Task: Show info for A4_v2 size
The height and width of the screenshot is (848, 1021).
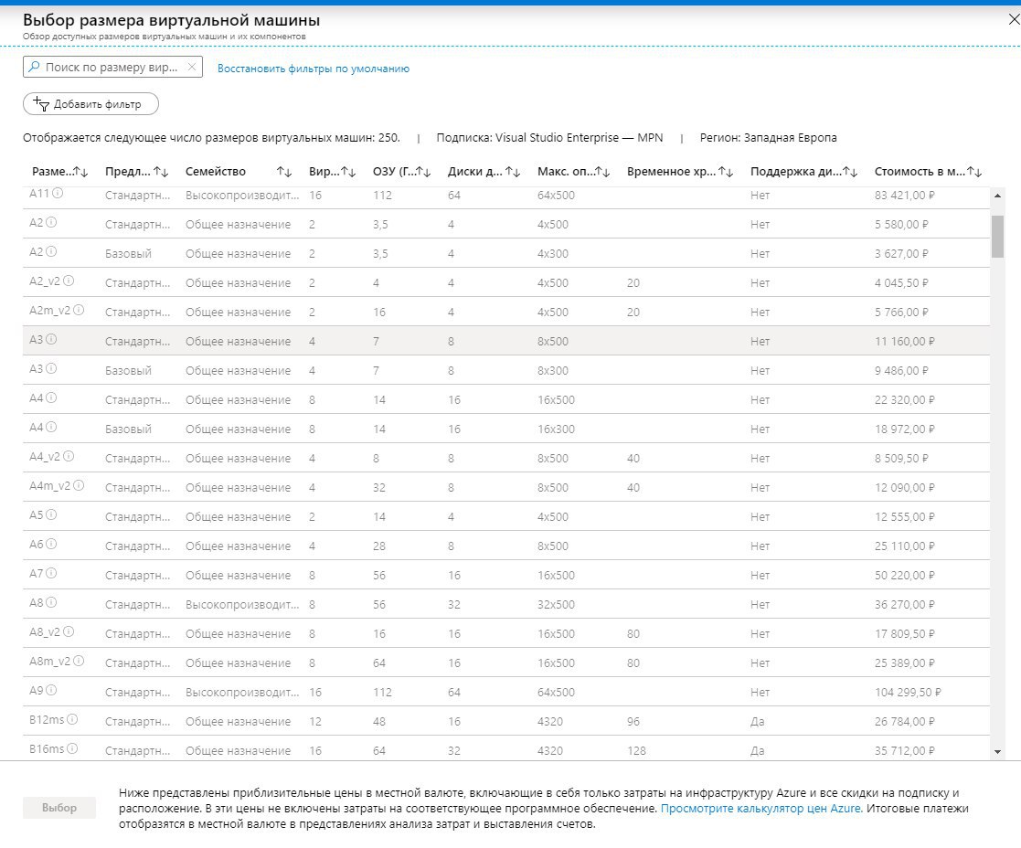Action: pos(69,456)
